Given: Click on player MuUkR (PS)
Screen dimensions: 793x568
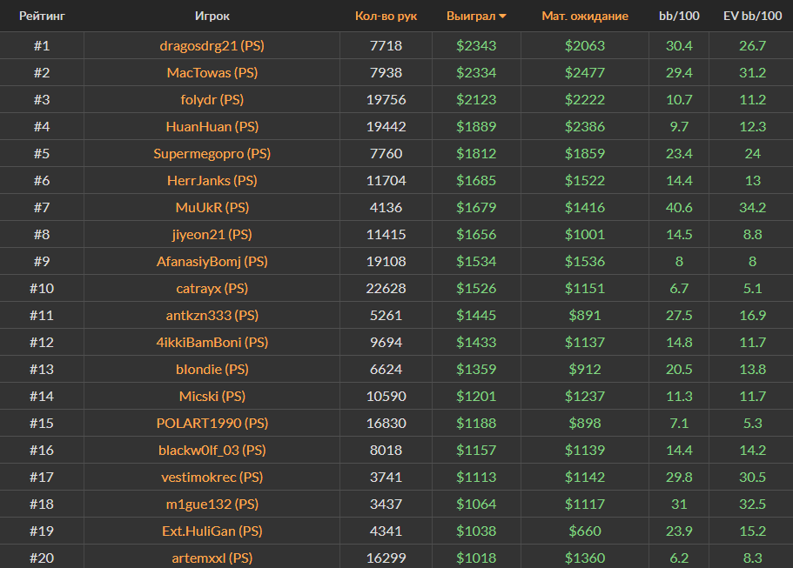Looking at the screenshot, I should pos(212,207).
